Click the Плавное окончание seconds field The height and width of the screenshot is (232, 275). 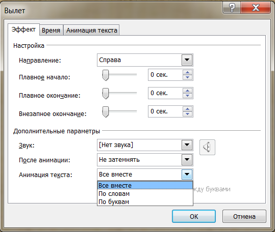165,93
